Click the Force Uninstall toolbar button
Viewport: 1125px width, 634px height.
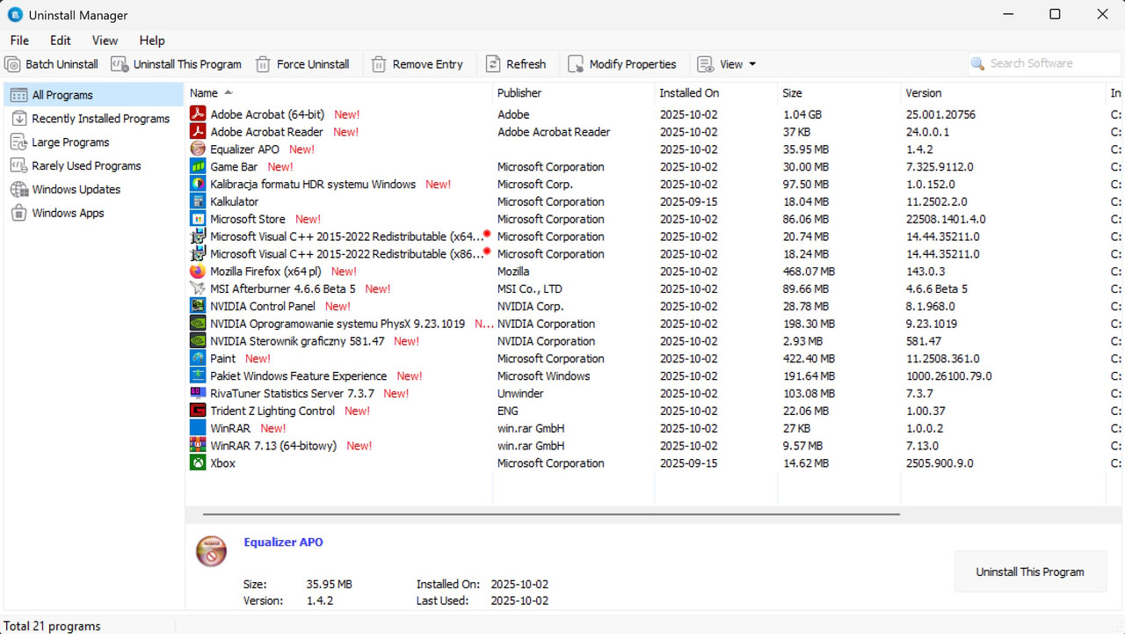point(302,64)
